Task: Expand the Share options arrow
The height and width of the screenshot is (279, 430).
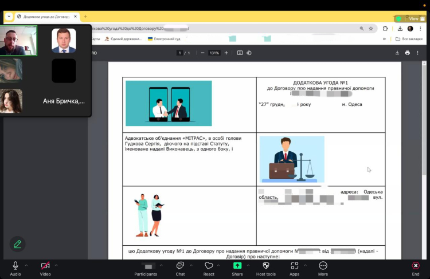Action: pos(248,265)
